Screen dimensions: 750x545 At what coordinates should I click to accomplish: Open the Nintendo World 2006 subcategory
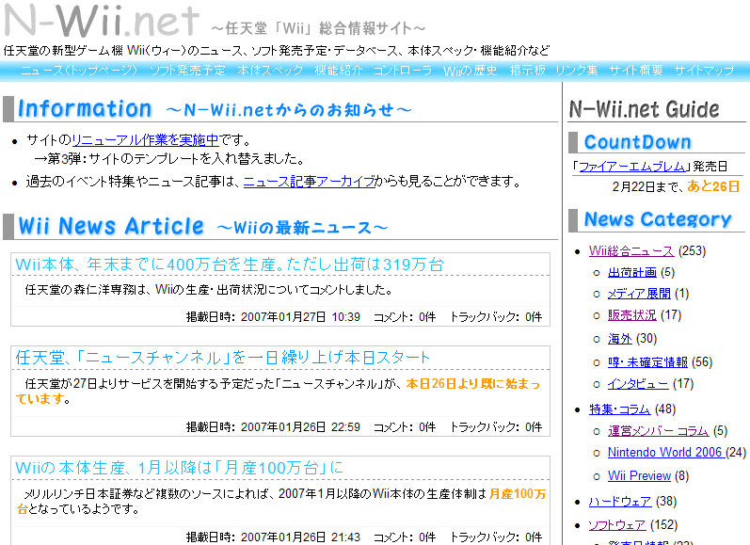click(x=665, y=452)
